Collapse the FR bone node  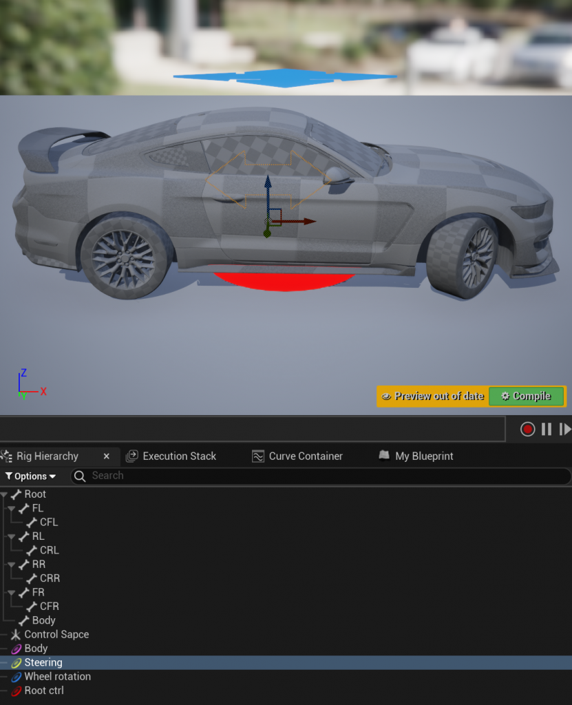click(x=12, y=592)
